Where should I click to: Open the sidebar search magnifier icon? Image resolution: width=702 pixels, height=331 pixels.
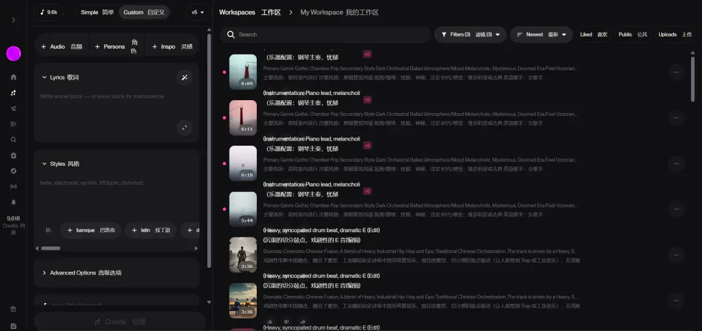(x=14, y=140)
